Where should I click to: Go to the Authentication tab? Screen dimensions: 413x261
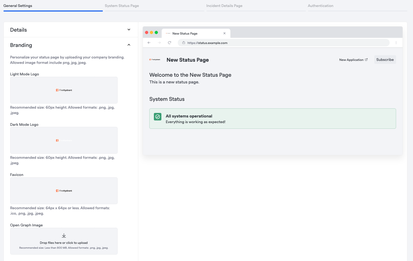click(x=320, y=6)
